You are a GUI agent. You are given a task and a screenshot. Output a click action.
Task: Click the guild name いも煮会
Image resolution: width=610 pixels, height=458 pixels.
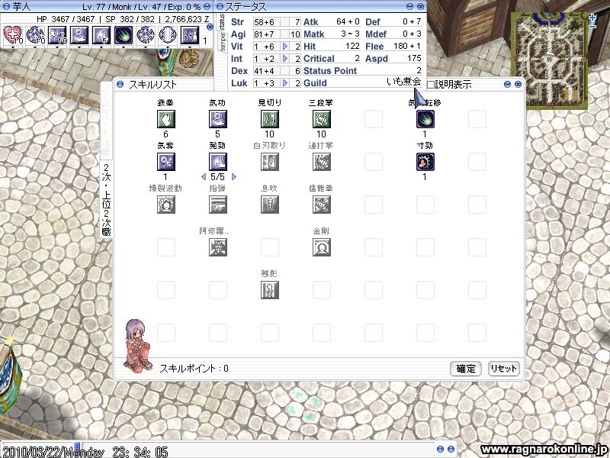click(404, 82)
